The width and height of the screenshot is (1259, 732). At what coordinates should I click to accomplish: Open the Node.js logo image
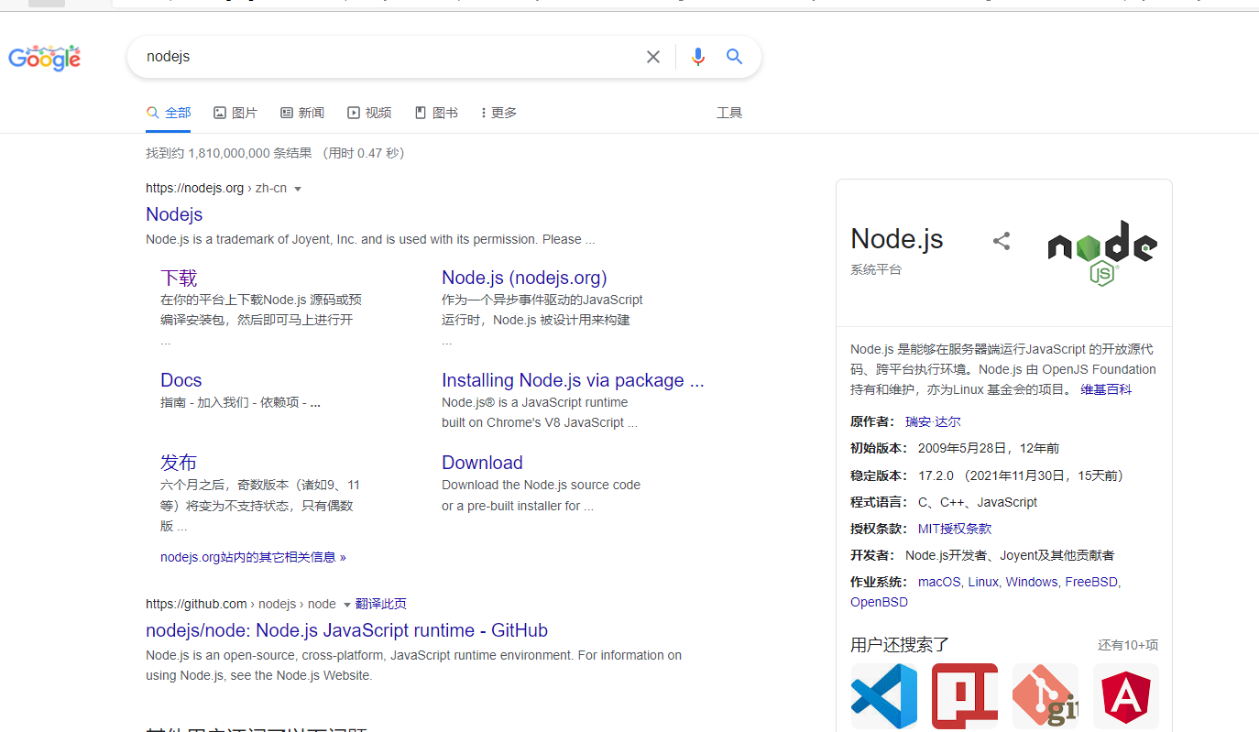coord(1102,253)
